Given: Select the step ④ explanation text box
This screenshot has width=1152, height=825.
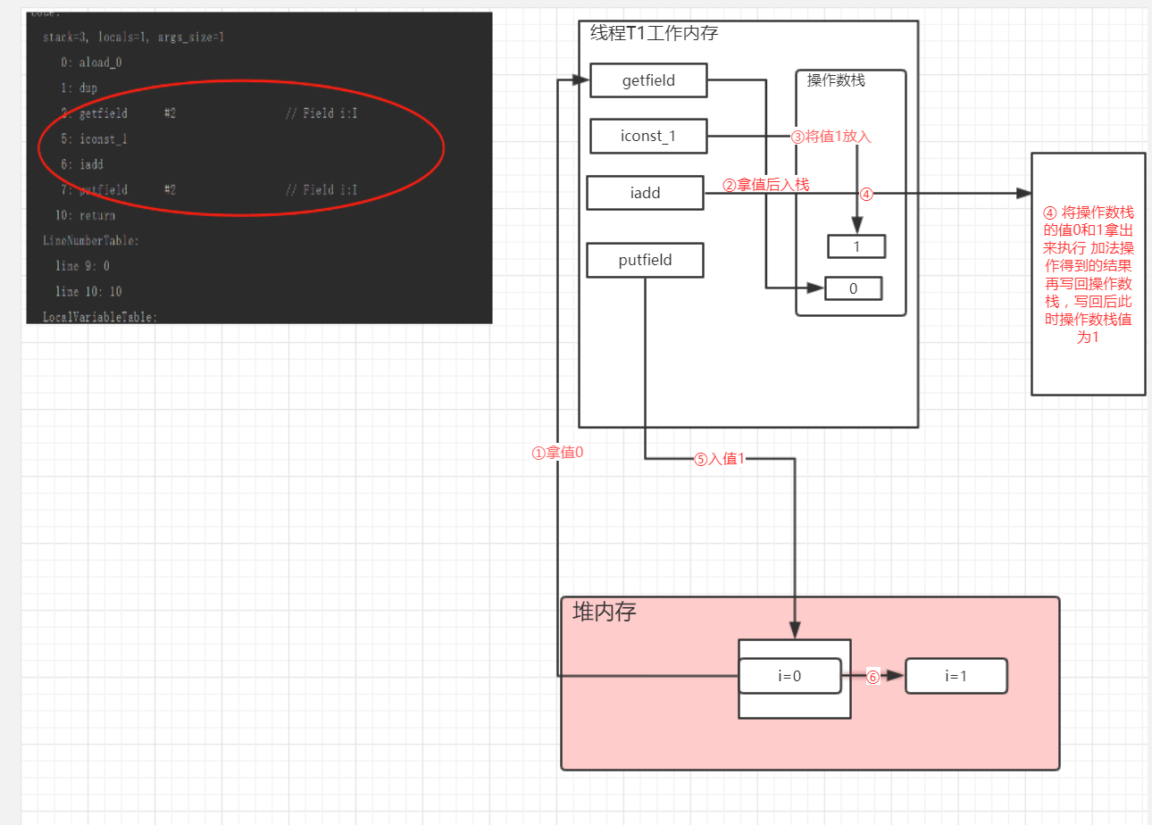Looking at the screenshot, I should coord(1088,274).
